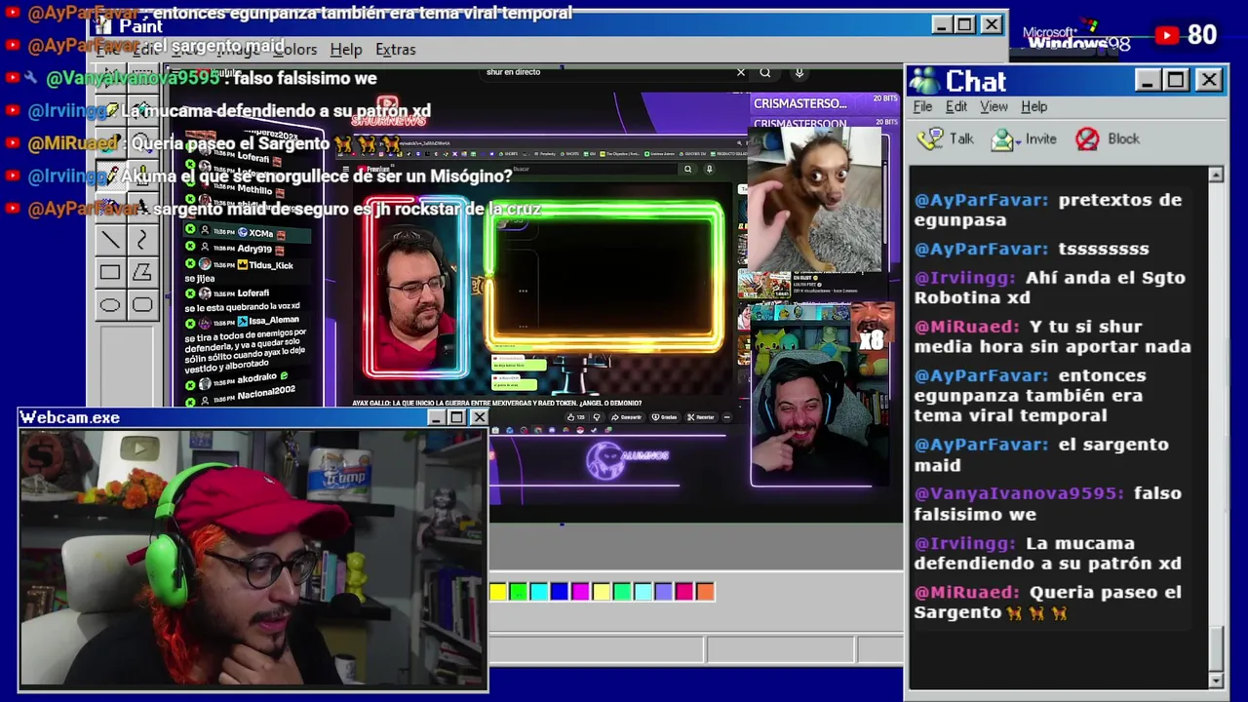Click Chat scrollbar up arrow
The width and height of the screenshot is (1248, 702).
pyautogui.click(x=1216, y=175)
